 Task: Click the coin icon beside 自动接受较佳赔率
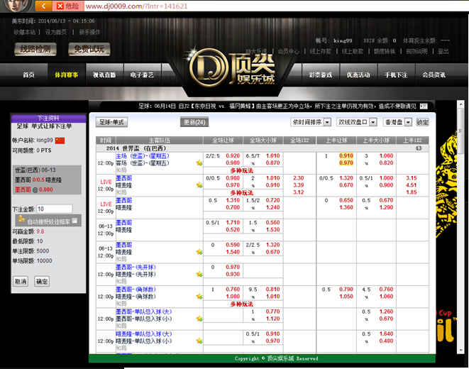coord(20,221)
